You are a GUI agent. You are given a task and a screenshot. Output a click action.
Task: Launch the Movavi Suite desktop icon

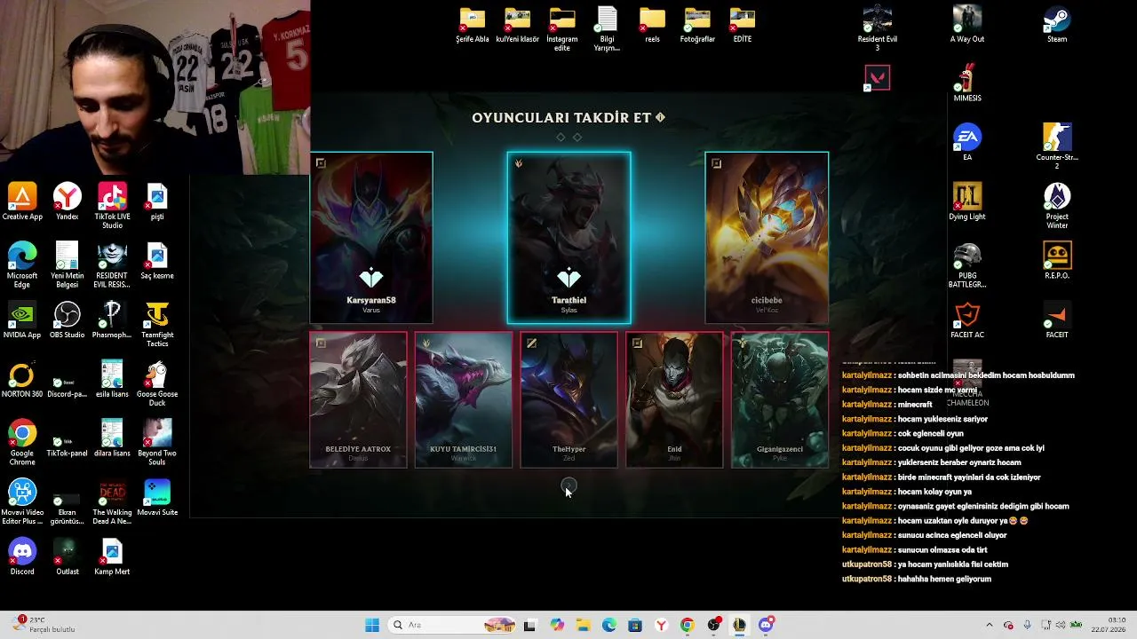tap(157, 498)
